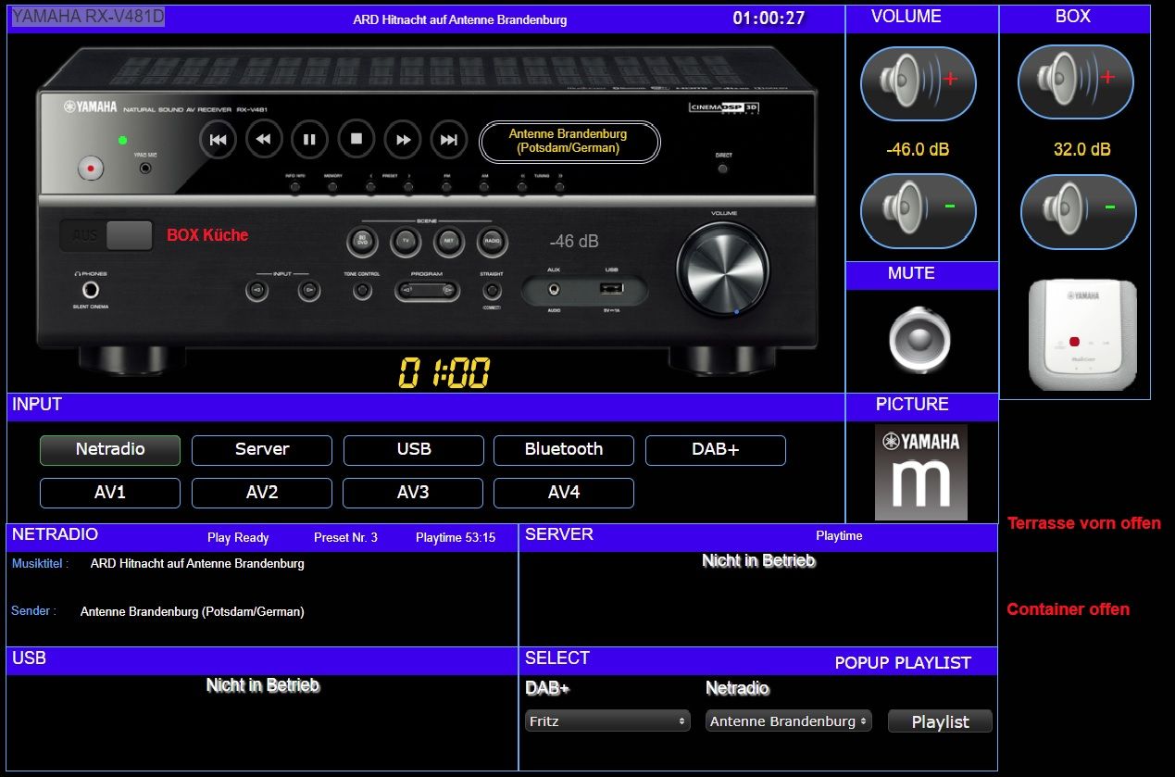
Task: Switch input to Server
Action: point(262,450)
